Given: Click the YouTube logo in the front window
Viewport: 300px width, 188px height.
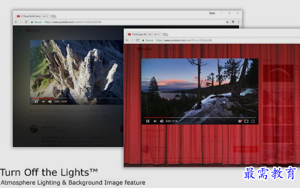Looking at the screenshot, I should pos(144,49).
